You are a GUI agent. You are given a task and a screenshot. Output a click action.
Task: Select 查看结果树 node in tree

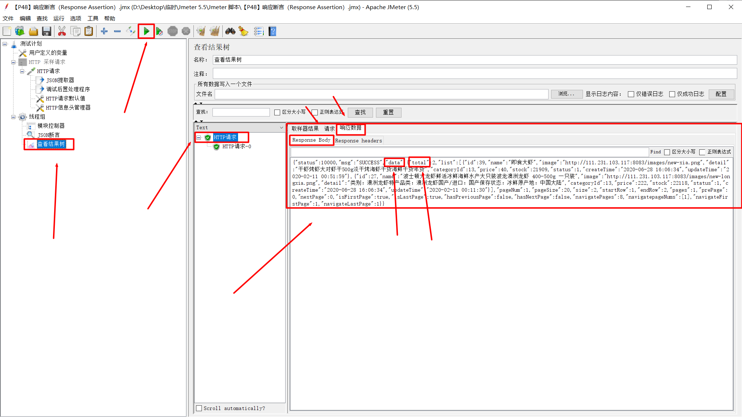point(51,144)
